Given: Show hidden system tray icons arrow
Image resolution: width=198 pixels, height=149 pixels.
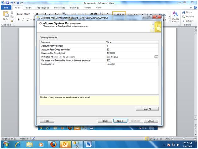Looking at the screenshot, I should click(x=164, y=145).
